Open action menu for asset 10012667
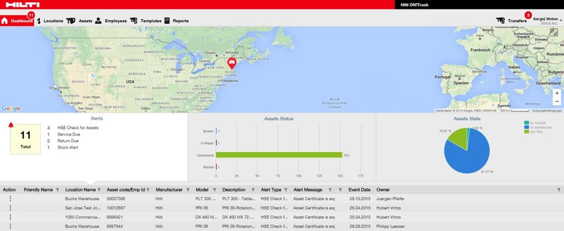564x231 pixels. coord(10,208)
